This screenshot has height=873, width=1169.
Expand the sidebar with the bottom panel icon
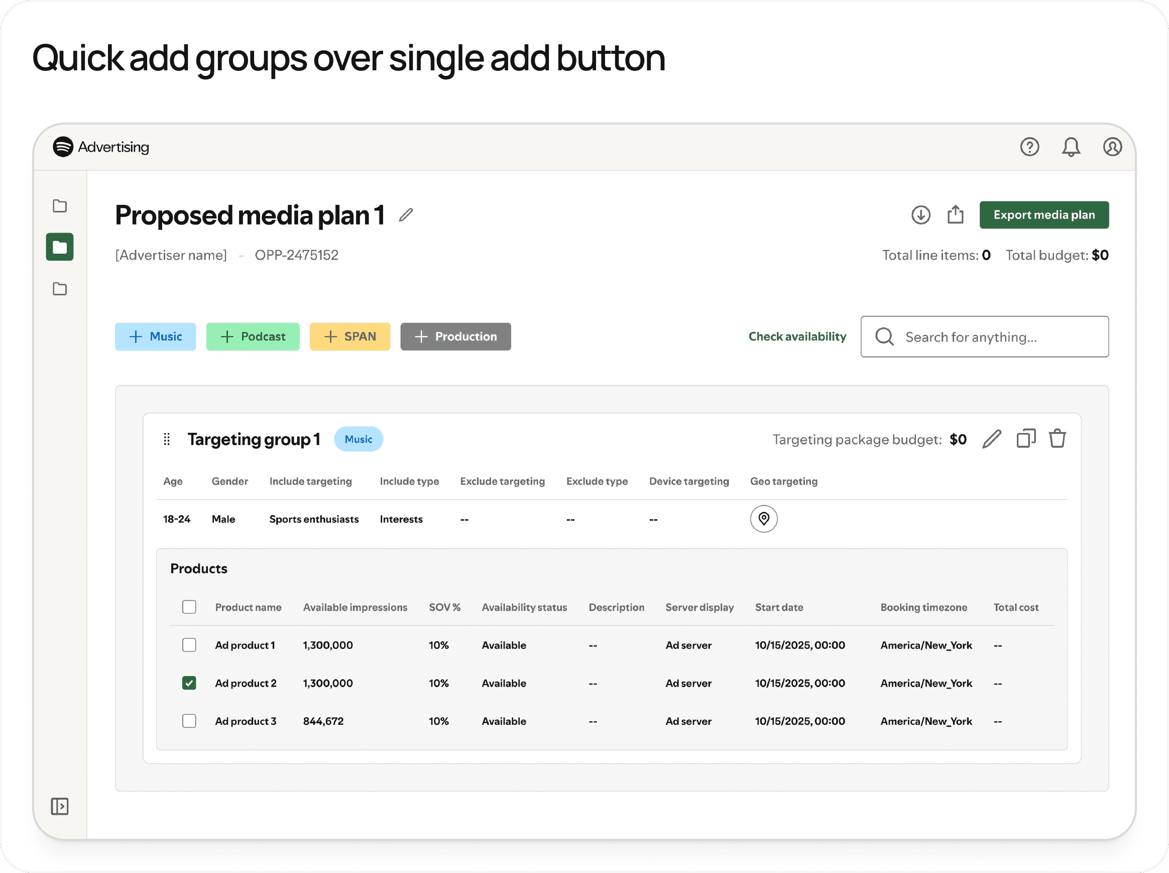point(60,806)
